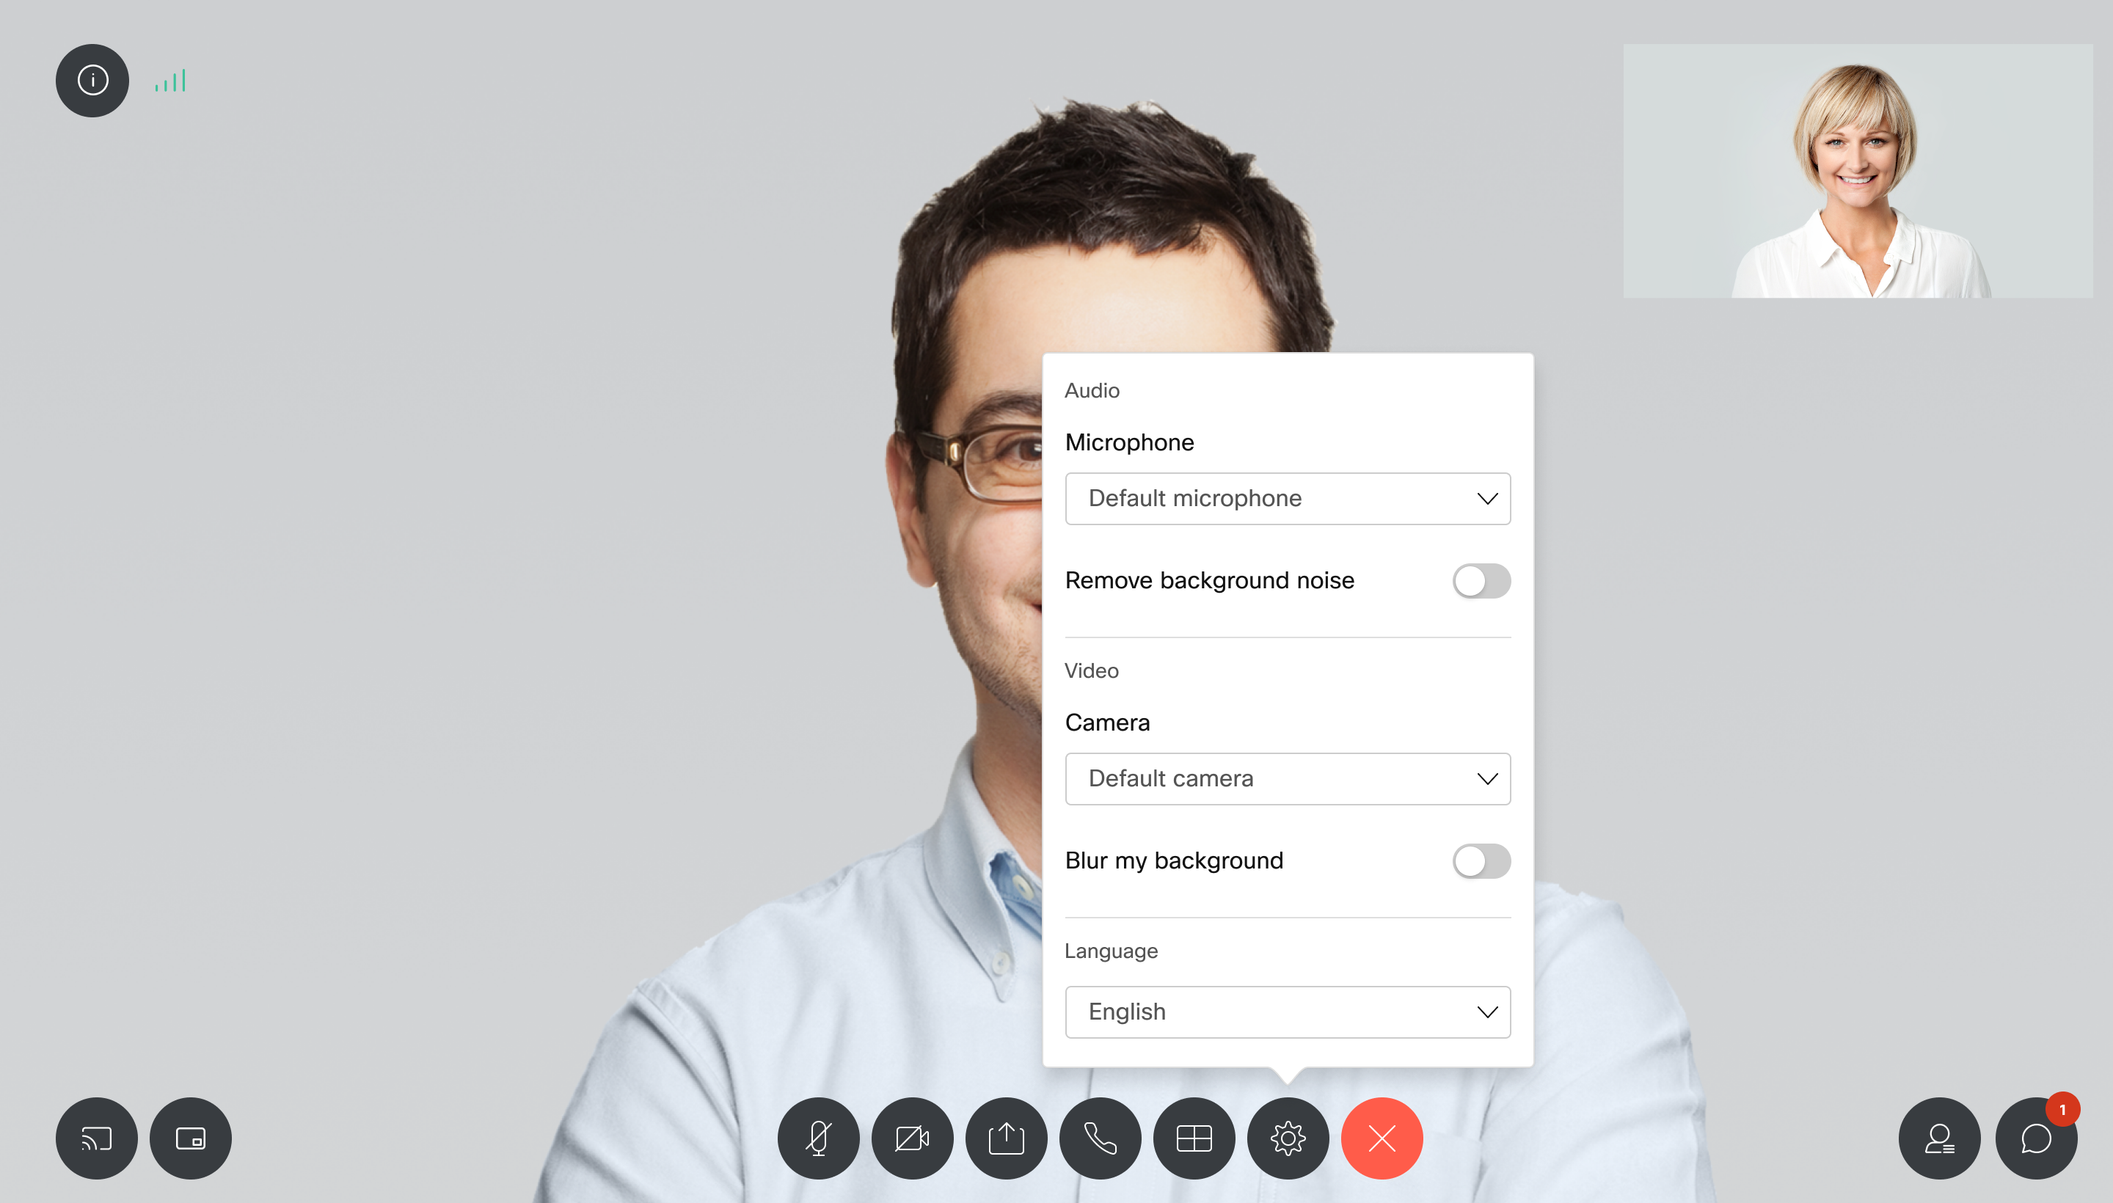Screen dimensions: 2113x1203
Task: Click the red end meeting button
Action: [x=1380, y=1138]
